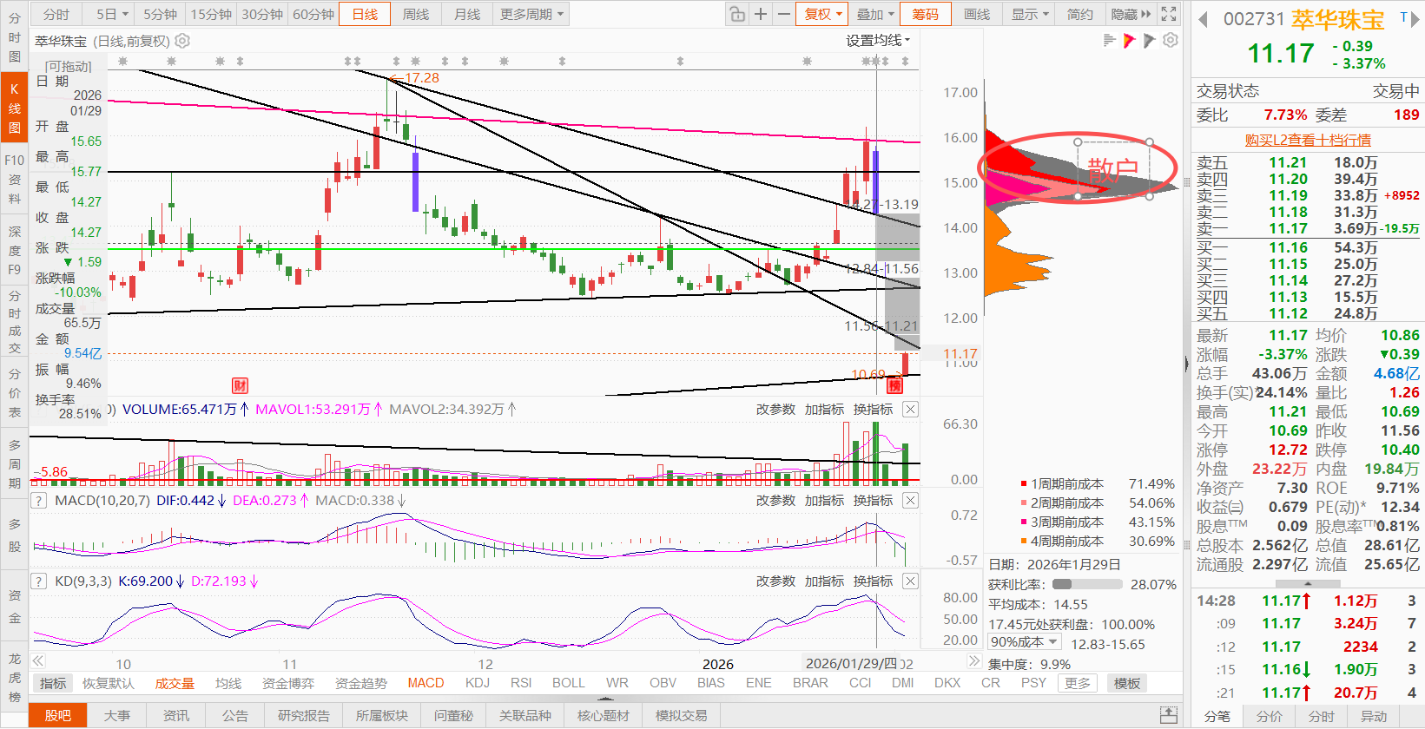Image resolution: width=1425 pixels, height=729 pixels.
Task: Toggle the 筹码 chip distribution panel
Action: [925, 14]
